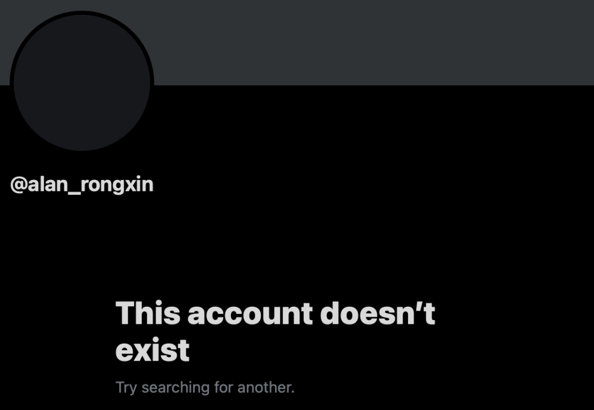
Task: Click the "@" symbol in the handle
Action: [x=19, y=185]
